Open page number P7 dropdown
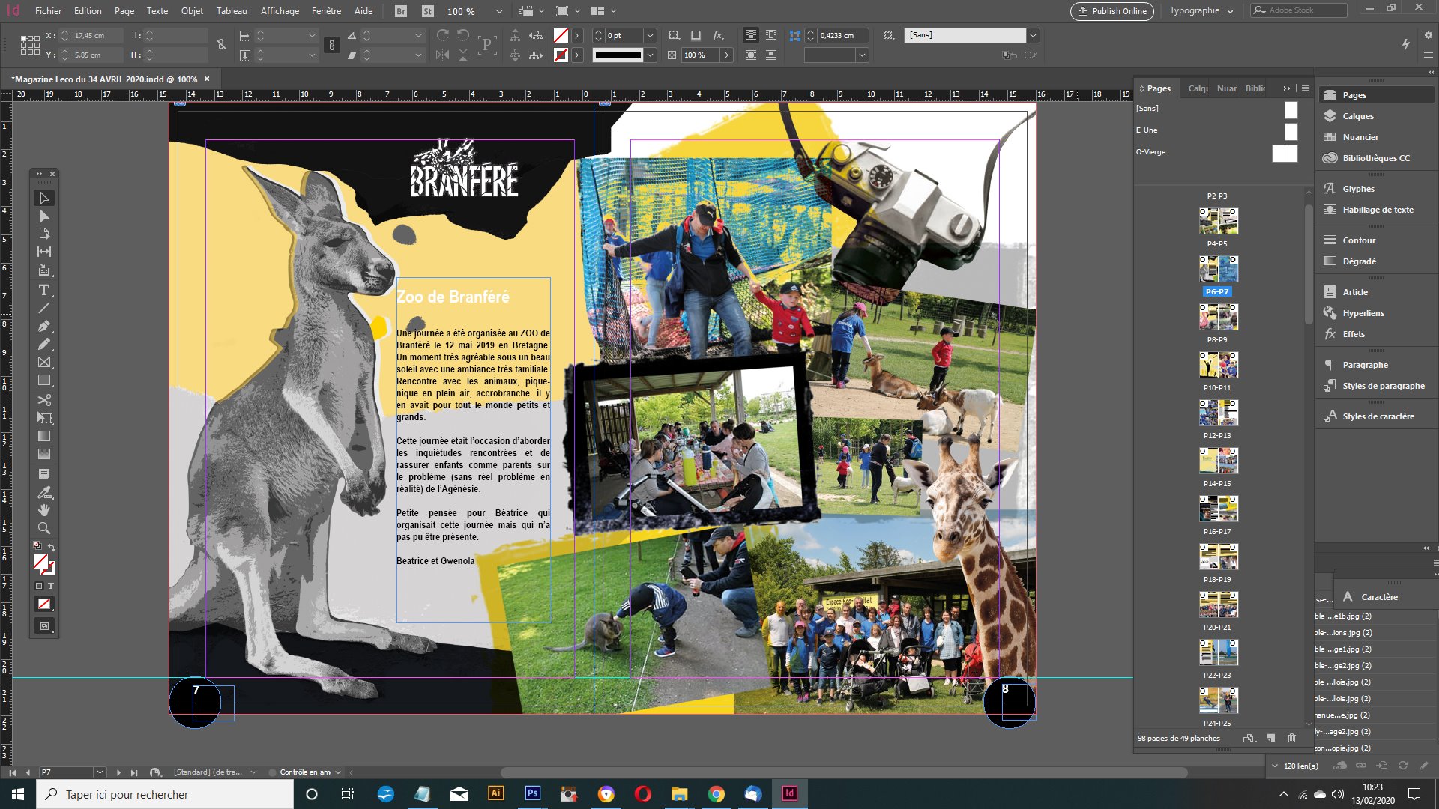Image resolution: width=1439 pixels, height=809 pixels. tap(99, 772)
